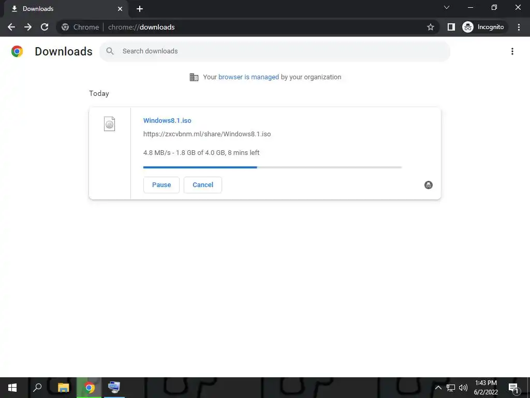The height and width of the screenshot is (398, 530).
Task: Click the 'Today' date heading
Action: [99, 93]
